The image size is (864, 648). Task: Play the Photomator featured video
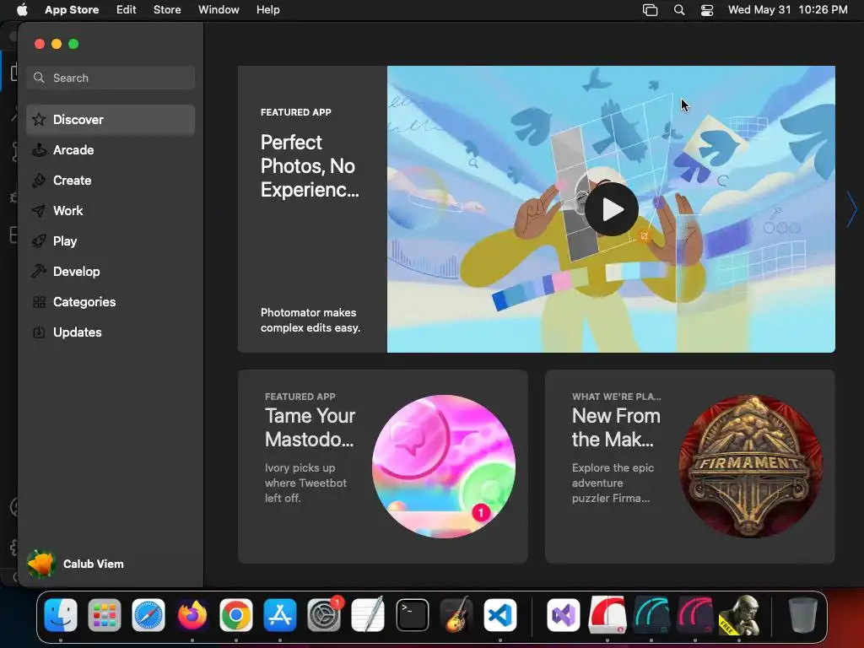click(611, 209)
